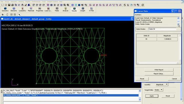Open the Group menu
Image resolution: width=184 pixels, height=104 pixels.
pyautogui.click(x=7, y=2)
